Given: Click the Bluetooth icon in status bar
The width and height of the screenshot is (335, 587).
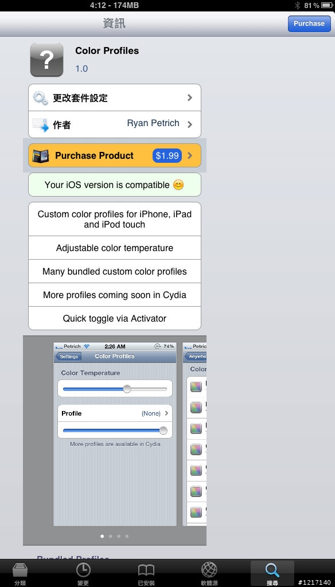Looking at the screenshot, I should point(298,5).
